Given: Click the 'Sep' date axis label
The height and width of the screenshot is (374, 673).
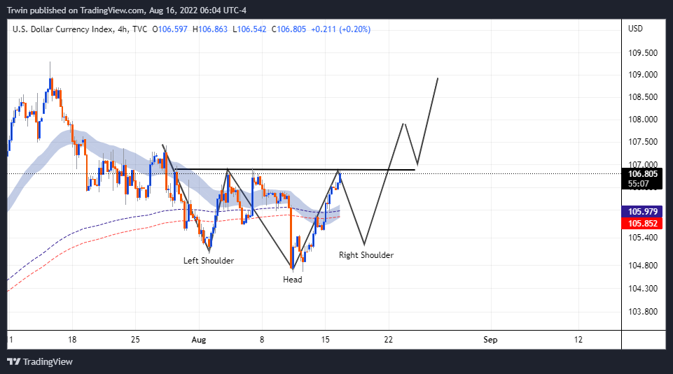Looking at the screenshot, I should 490,340.
